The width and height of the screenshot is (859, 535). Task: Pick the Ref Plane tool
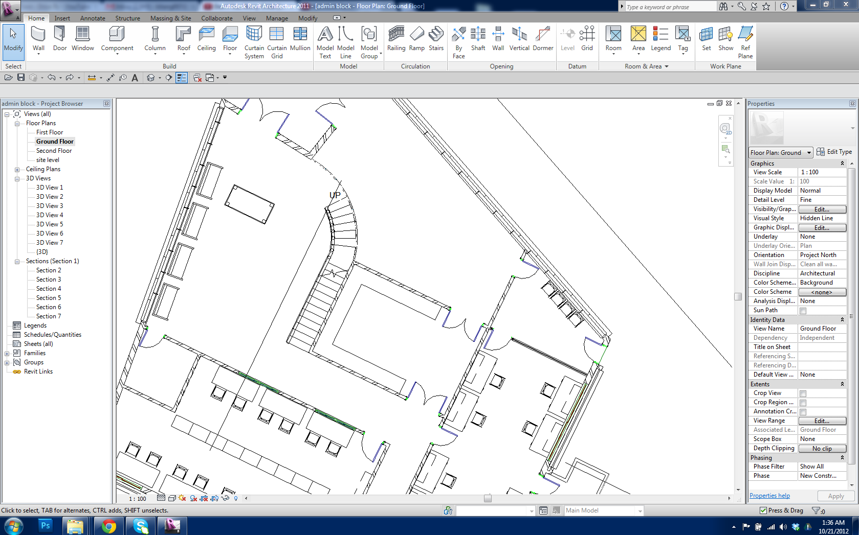click(x=745, y=42)
